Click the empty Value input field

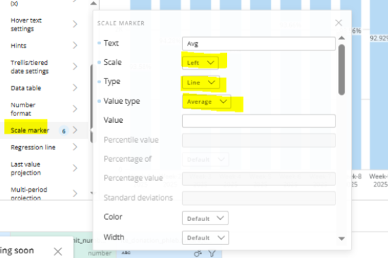point(258,121)
